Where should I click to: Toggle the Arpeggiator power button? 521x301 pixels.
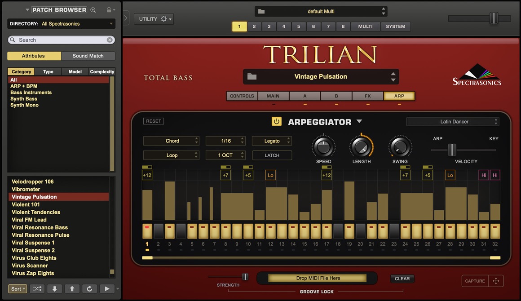click(x=276, y=122)
